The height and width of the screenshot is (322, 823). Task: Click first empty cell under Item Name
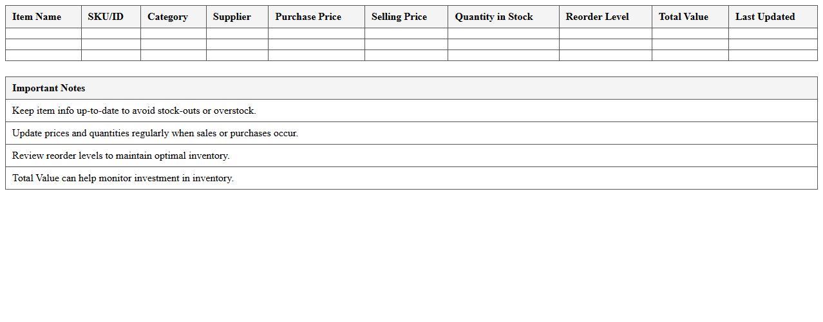43,33
